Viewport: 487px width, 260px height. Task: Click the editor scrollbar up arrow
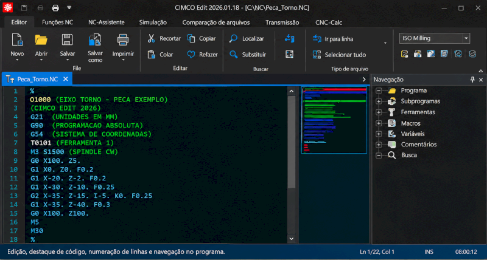pos(291,91)
